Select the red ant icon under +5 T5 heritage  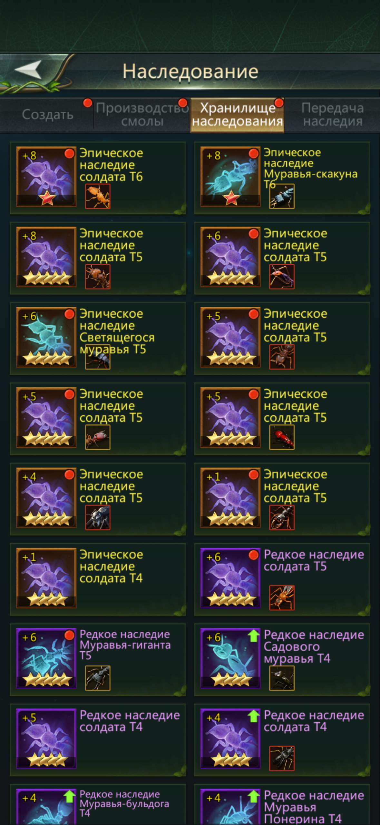click(282, 437)
